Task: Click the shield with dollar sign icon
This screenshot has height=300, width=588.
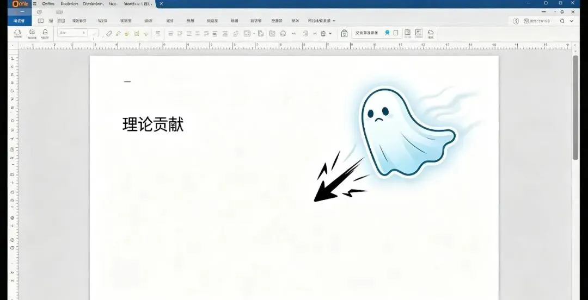Action: pyautogui.click(x=516, y=21)
